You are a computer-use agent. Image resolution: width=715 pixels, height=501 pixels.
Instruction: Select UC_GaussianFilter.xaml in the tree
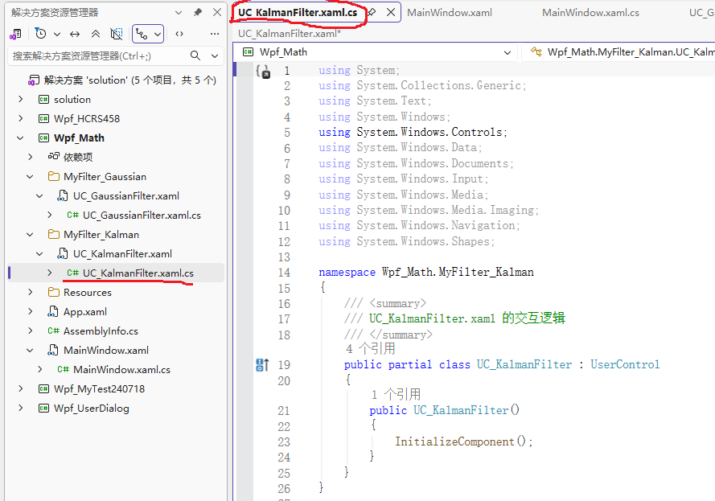[125, 196]
